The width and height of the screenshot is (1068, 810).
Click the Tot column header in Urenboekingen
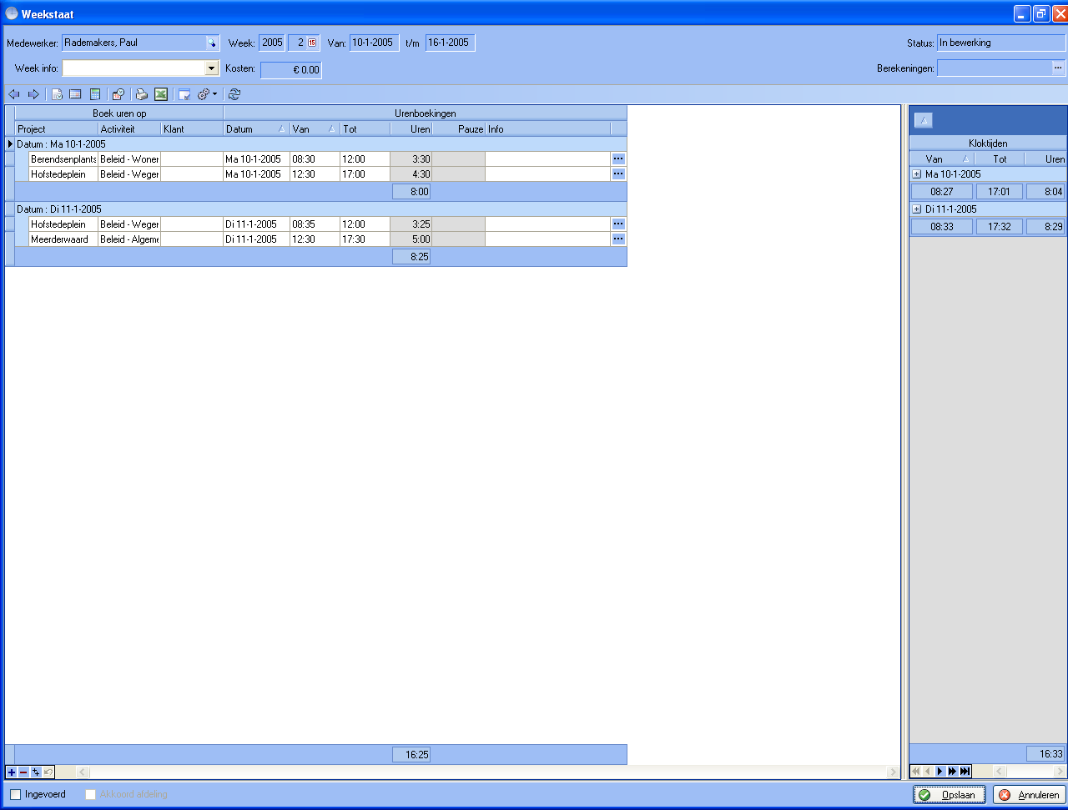click(365, 129)
